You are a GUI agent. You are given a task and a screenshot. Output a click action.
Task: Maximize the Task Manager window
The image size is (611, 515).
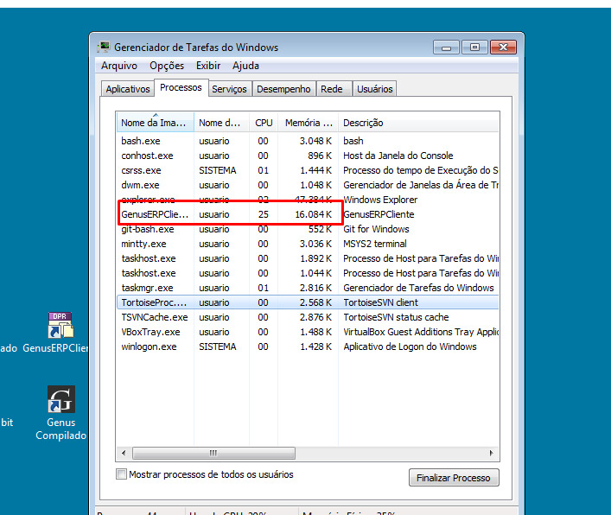(x=474, y=48)
